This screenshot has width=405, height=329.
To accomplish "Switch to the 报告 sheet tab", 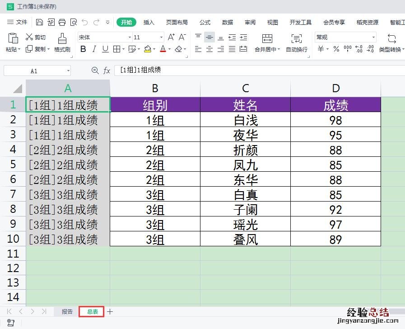I will pos(67,311).
